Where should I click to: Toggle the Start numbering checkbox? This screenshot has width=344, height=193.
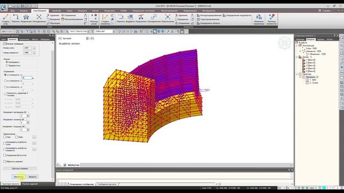click(5, 44)
